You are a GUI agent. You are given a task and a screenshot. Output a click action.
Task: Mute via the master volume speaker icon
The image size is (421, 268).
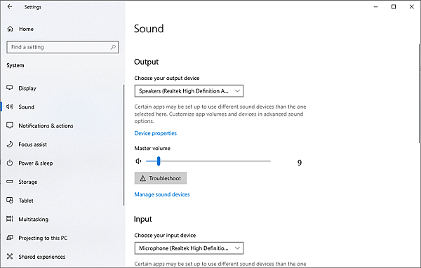(x=138, y=161)
